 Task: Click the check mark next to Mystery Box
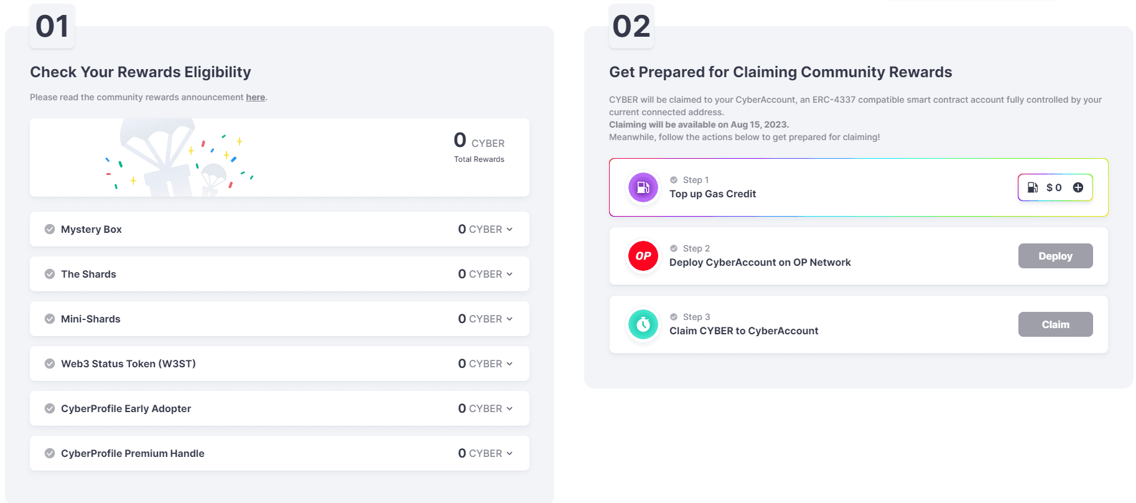coord(50,229)
